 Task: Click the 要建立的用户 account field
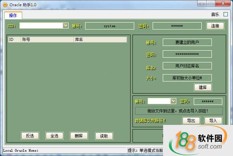[187, 42]
